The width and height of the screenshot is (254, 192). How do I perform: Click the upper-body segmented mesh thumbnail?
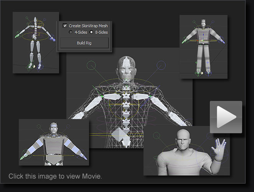click(x=54, y=142)
